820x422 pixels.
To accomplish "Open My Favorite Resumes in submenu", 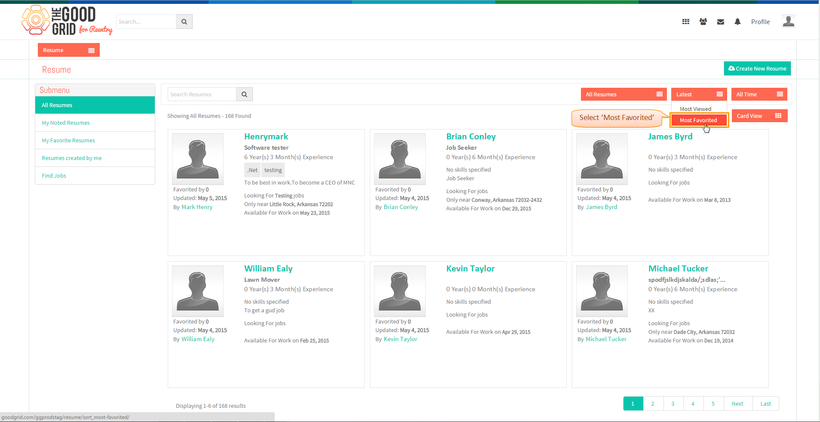I will tap(68, 140).
